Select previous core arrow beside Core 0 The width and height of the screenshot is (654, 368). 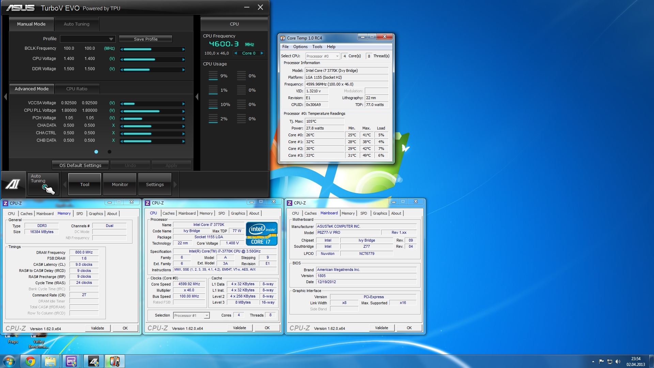point(235,53)
